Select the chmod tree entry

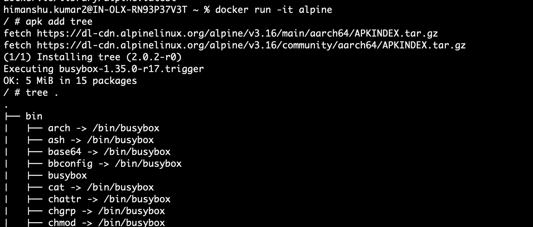106,222
